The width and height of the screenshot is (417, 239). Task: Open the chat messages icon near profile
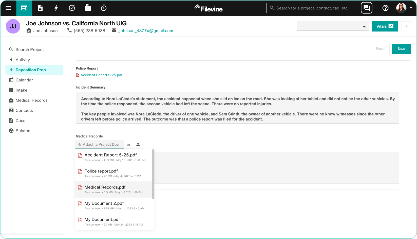pos(366,8)
